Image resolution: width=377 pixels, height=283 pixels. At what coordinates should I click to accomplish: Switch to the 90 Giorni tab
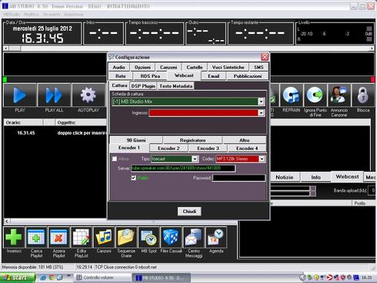point(136,140)
